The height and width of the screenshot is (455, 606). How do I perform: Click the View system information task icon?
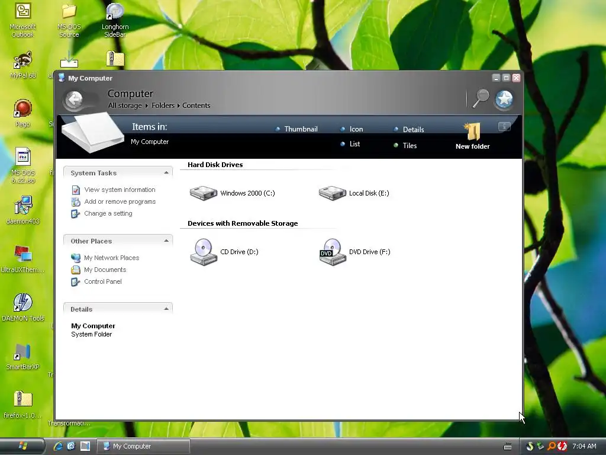pyautogui.click(x=76, y=190)
